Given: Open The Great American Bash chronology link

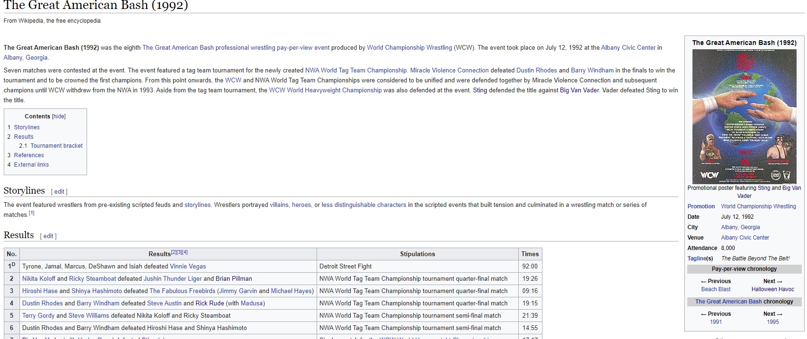Looking at the screenshot, I should 728,302.
